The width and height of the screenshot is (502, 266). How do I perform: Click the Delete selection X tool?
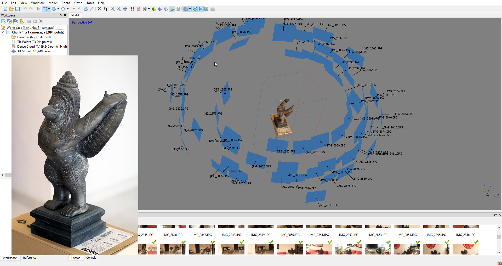pyautogui.click(x=99, y=9)
